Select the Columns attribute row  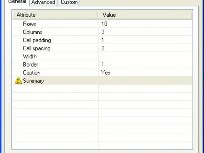(x=33, y=32)
